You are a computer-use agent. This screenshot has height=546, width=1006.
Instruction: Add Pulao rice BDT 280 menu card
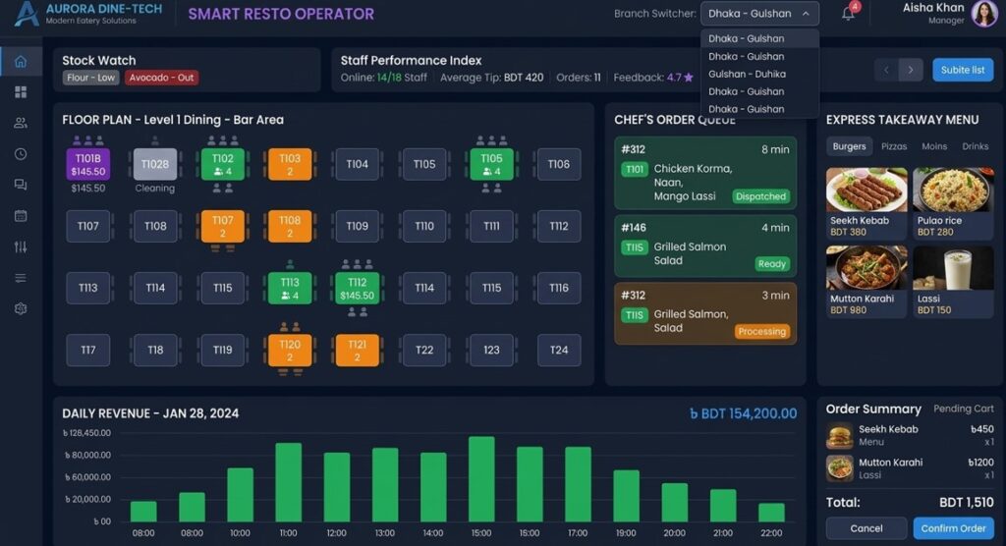[x=953, y=203]
